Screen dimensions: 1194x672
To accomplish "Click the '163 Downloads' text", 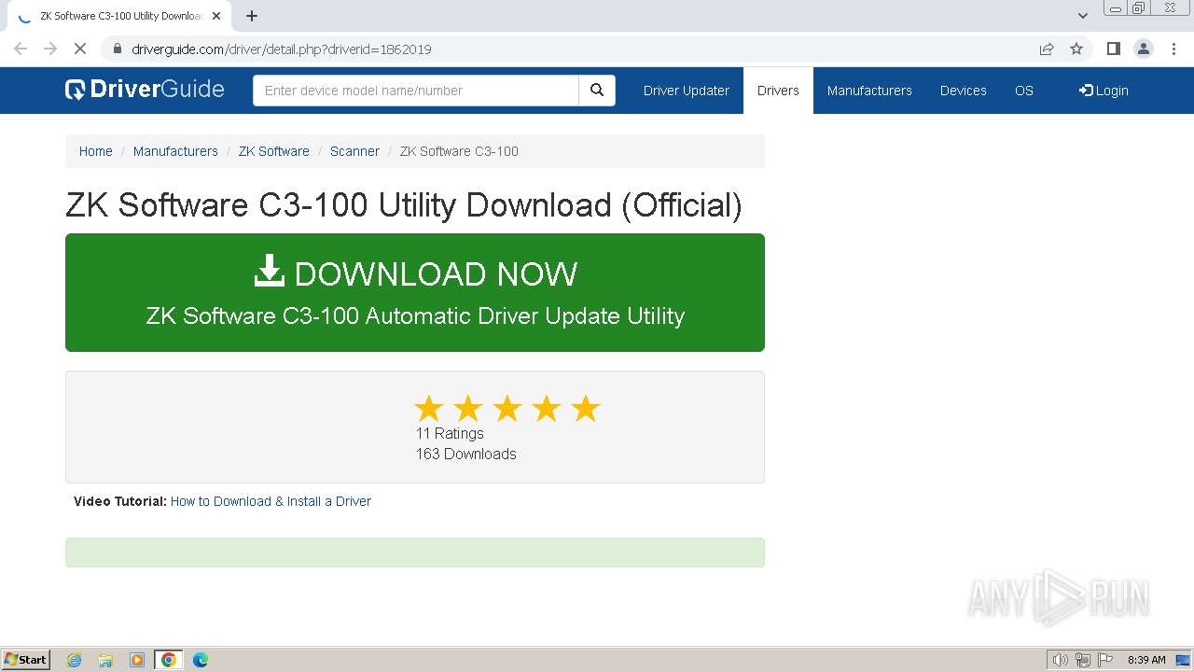I will (x=466, y=454).
